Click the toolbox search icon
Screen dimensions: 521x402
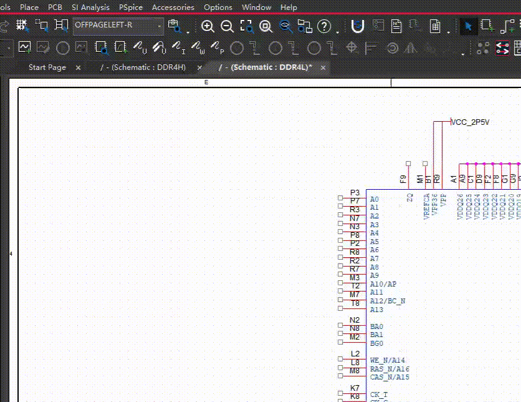(174, 26)
